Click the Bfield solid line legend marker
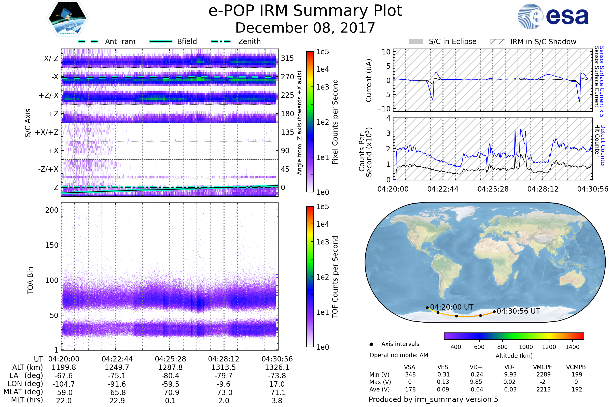 click(161, 41)
